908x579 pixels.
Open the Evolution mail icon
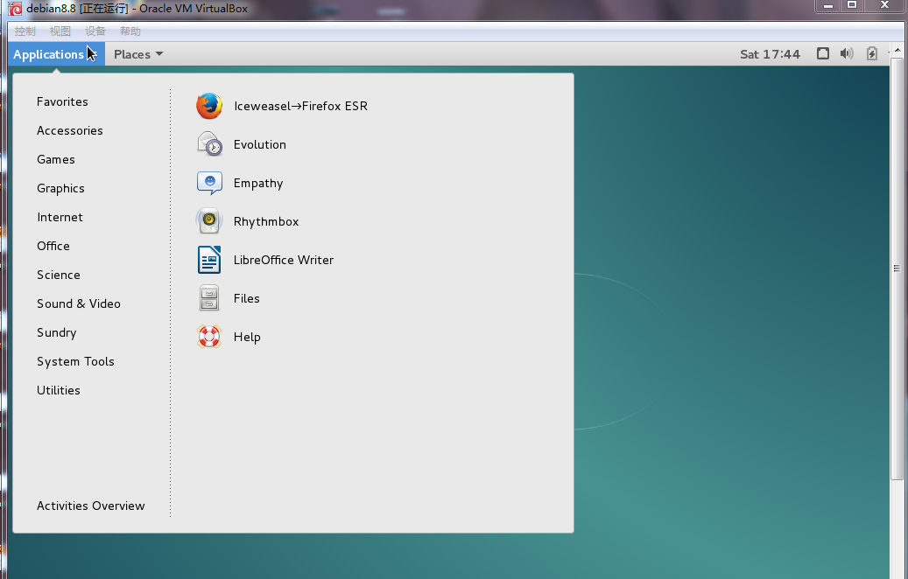click(x=209, y=144)
